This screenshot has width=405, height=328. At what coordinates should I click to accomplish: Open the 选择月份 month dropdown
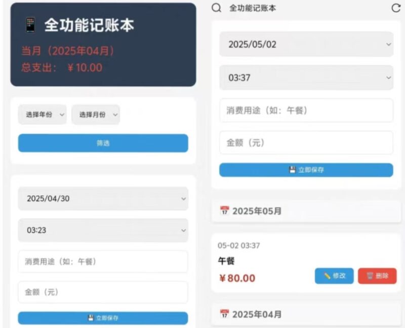(x=96, y=115)
